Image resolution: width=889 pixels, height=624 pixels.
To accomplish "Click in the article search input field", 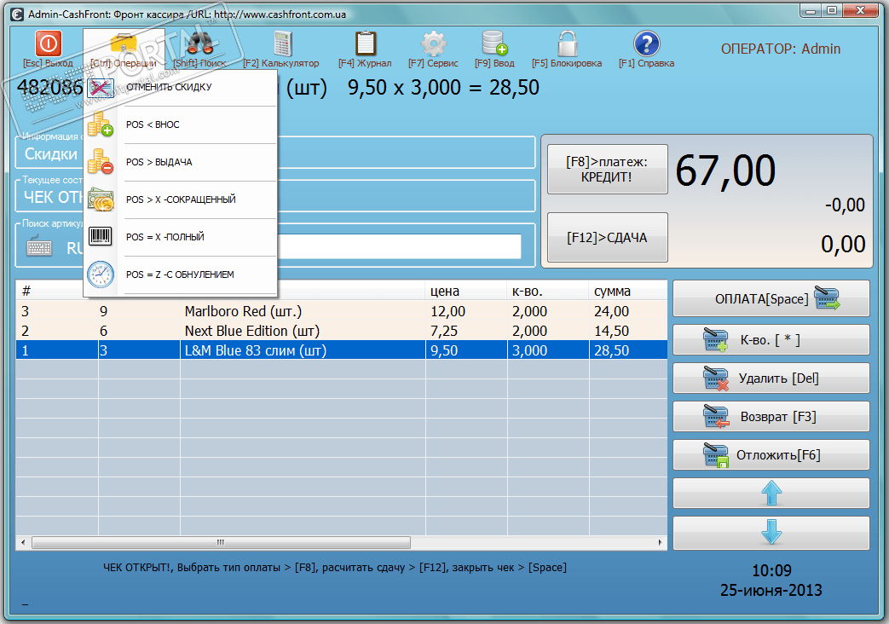I will (x=399, y=246).
